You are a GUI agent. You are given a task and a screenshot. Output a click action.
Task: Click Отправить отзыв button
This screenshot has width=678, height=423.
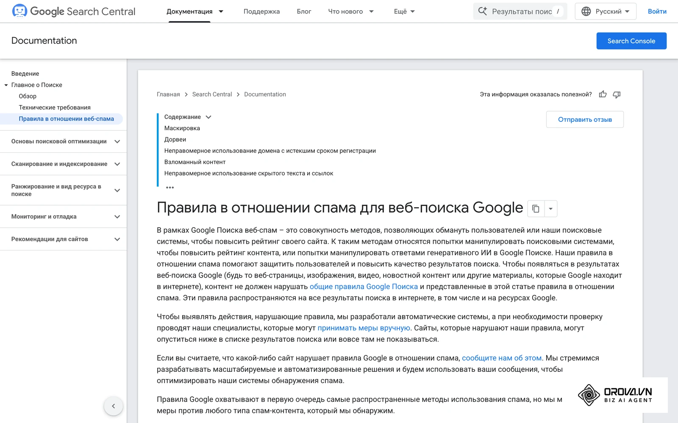click(585, 120)
